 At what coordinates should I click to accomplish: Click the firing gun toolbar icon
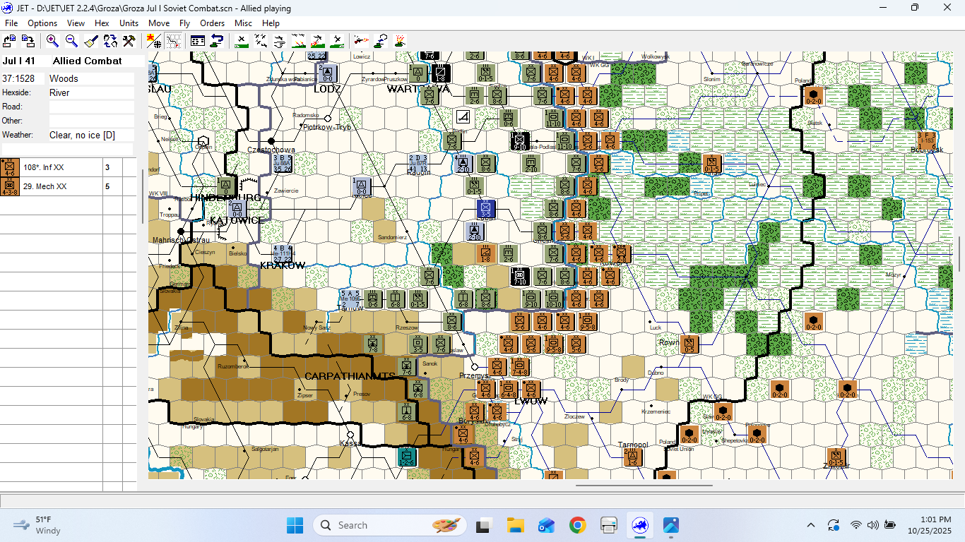(362, 40)
